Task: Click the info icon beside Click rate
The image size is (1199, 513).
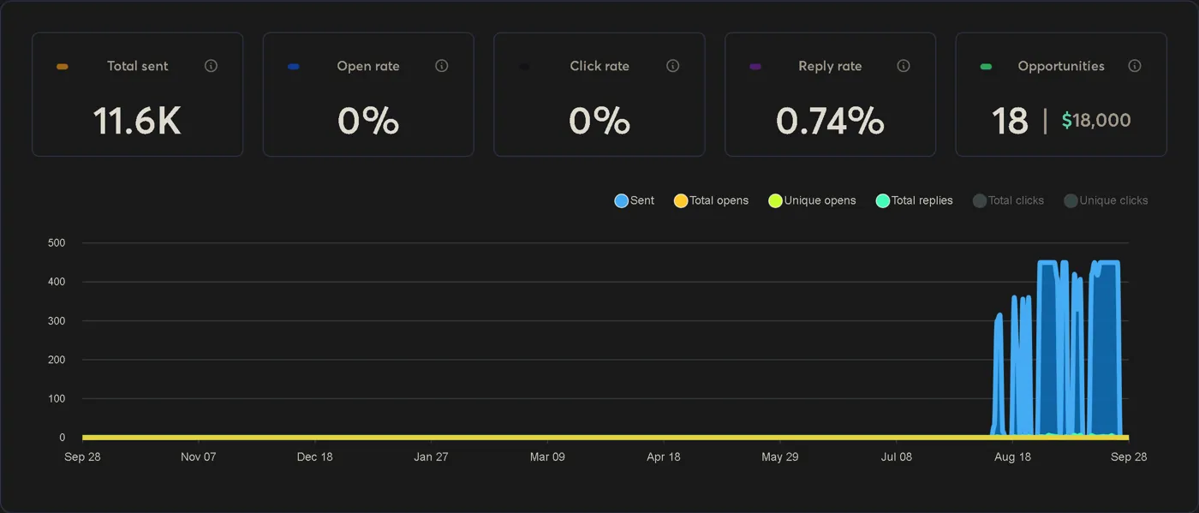Action: 673,66
